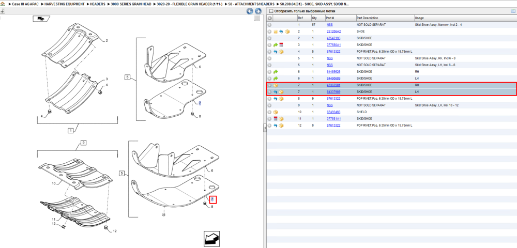Click the box icon for part 87493466
Screen dimensions: 517x248
(x=276, y=112)
